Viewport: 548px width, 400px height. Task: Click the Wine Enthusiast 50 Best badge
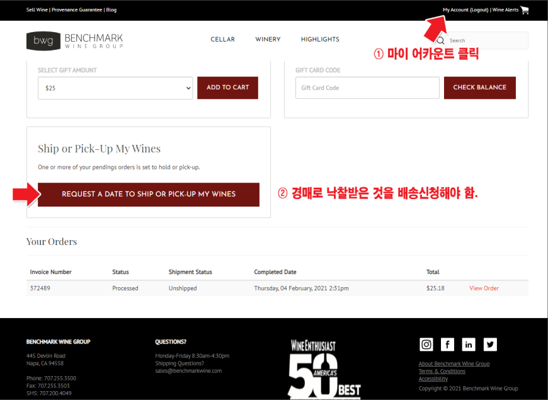point(324,369)
